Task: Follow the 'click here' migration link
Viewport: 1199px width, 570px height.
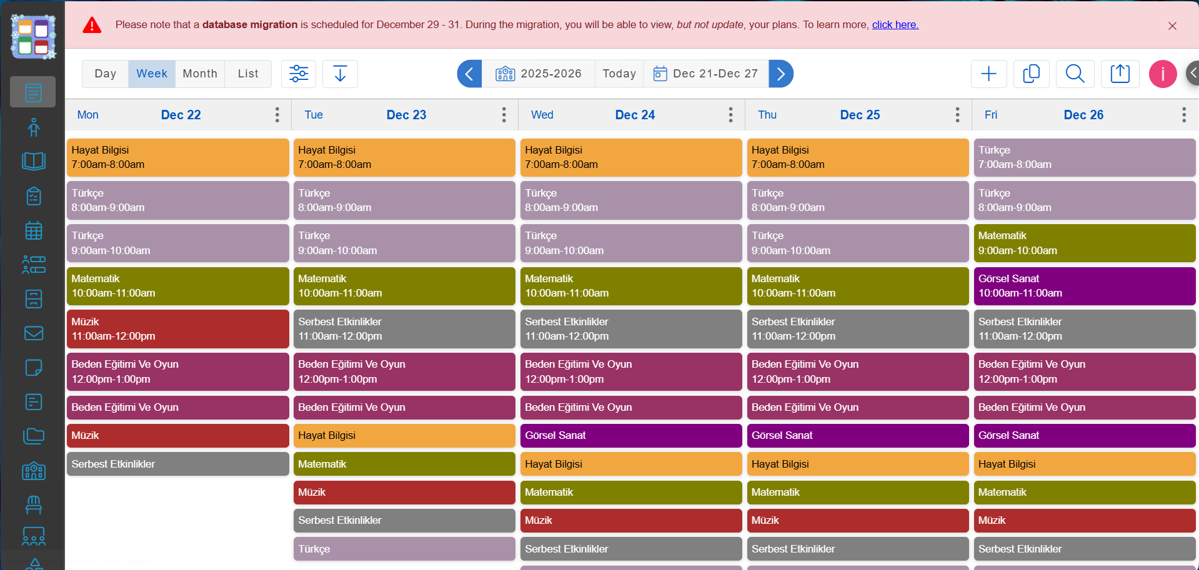Action: (895, 24)
